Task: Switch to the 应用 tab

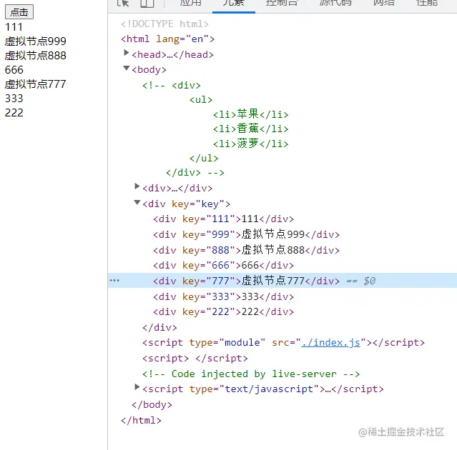Action: point(191,3)
